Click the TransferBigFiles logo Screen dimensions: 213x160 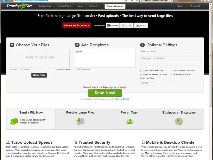click(20, 6)
